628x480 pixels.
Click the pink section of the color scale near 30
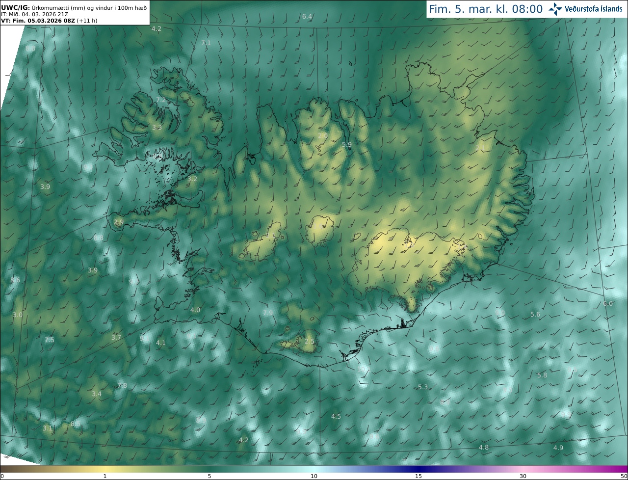(x=523, y=469)
